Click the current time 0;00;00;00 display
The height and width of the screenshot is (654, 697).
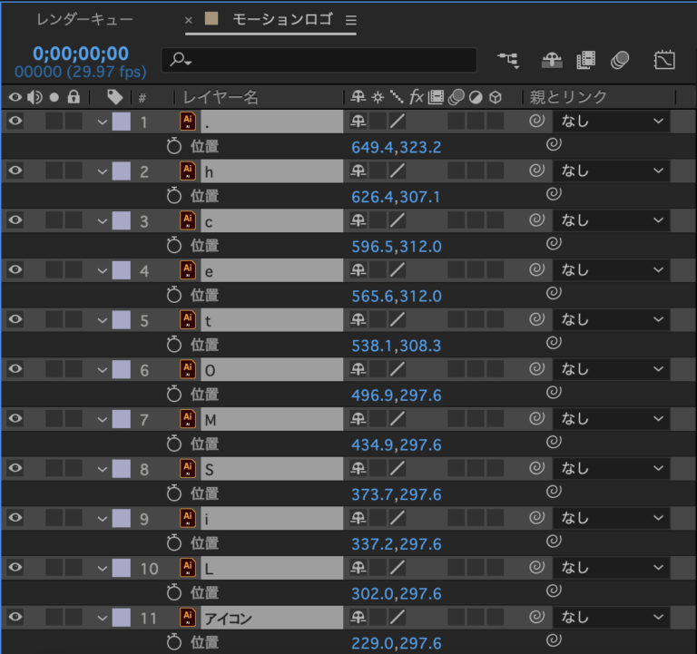point(81,54)
